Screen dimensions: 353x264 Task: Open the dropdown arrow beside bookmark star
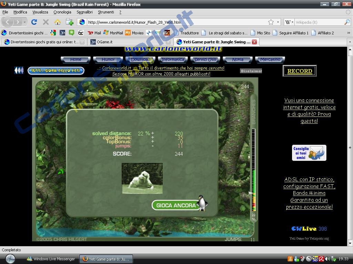pyautogui.click(x=278, y=22)
